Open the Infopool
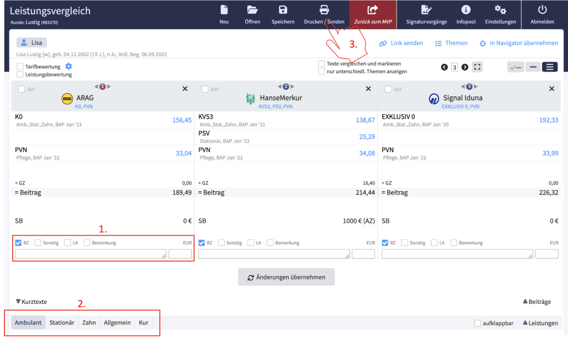This screenshot has width=568, height=346. (466, 14)
